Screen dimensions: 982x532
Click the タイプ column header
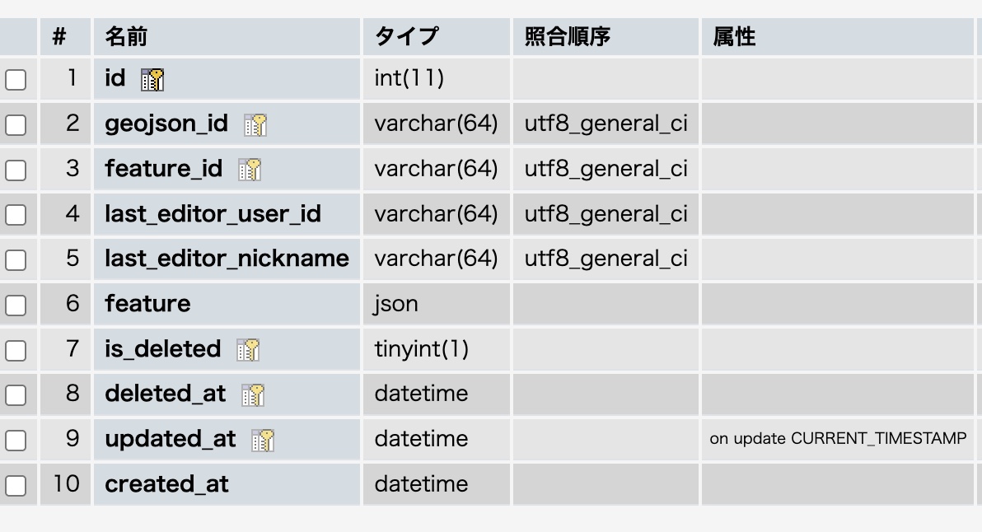[406, 36]
